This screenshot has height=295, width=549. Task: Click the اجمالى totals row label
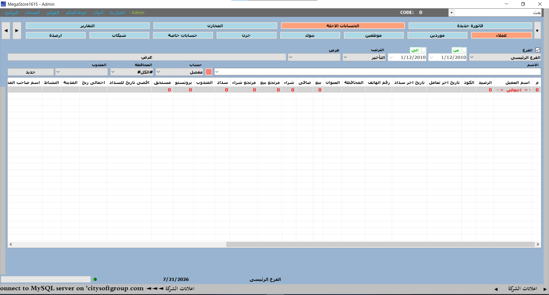click(x=514, y=90)
